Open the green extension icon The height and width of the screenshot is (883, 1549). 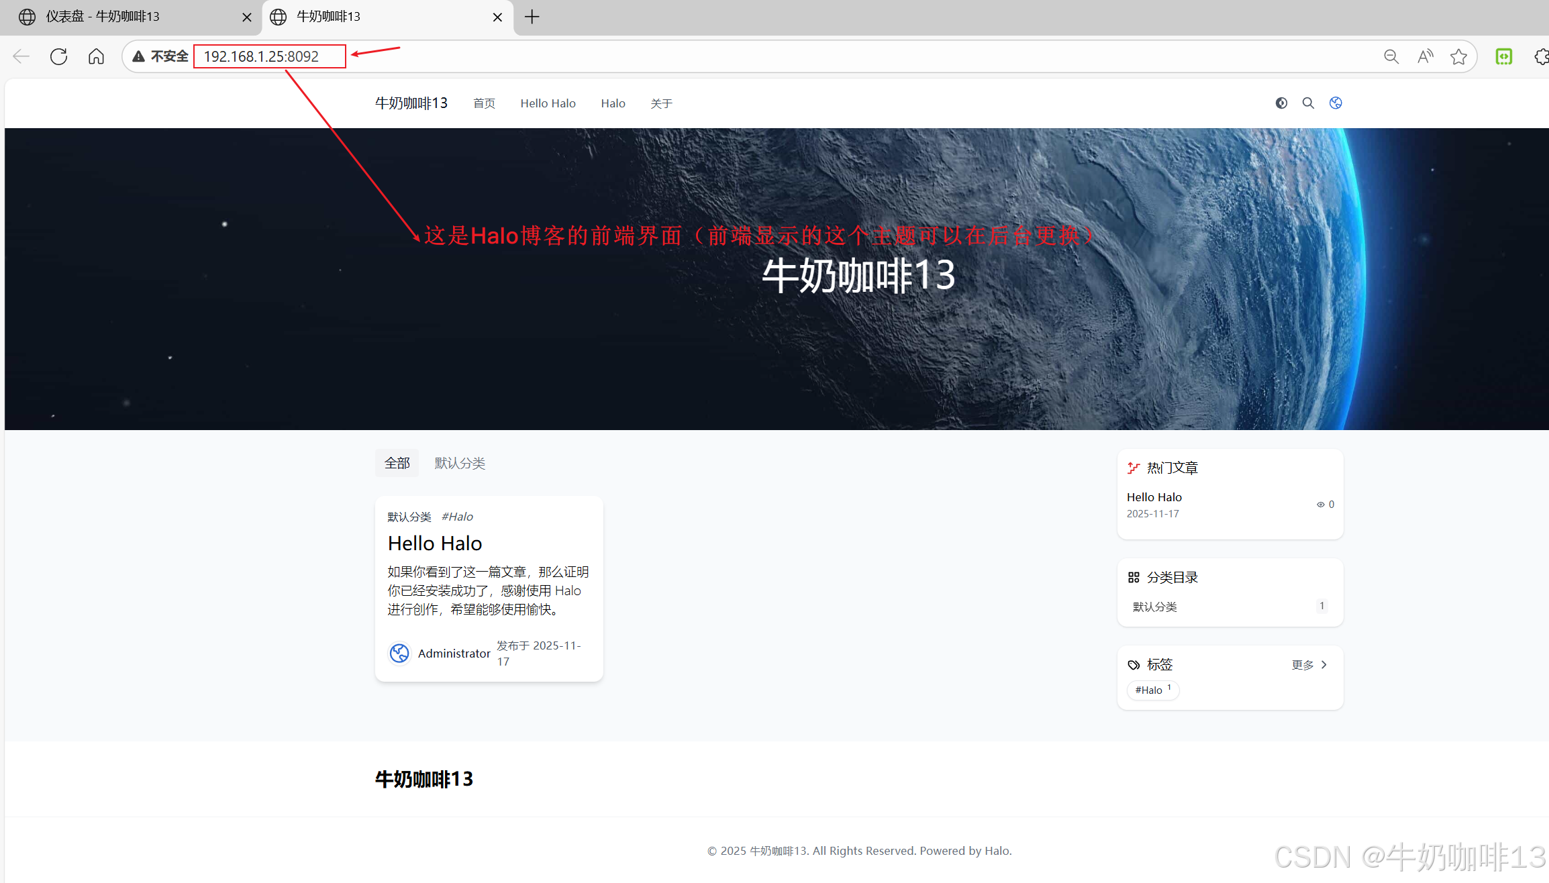click(x=1504, y=56)
